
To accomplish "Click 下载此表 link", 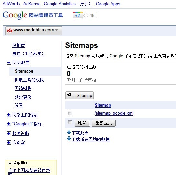I will [80, 133].
